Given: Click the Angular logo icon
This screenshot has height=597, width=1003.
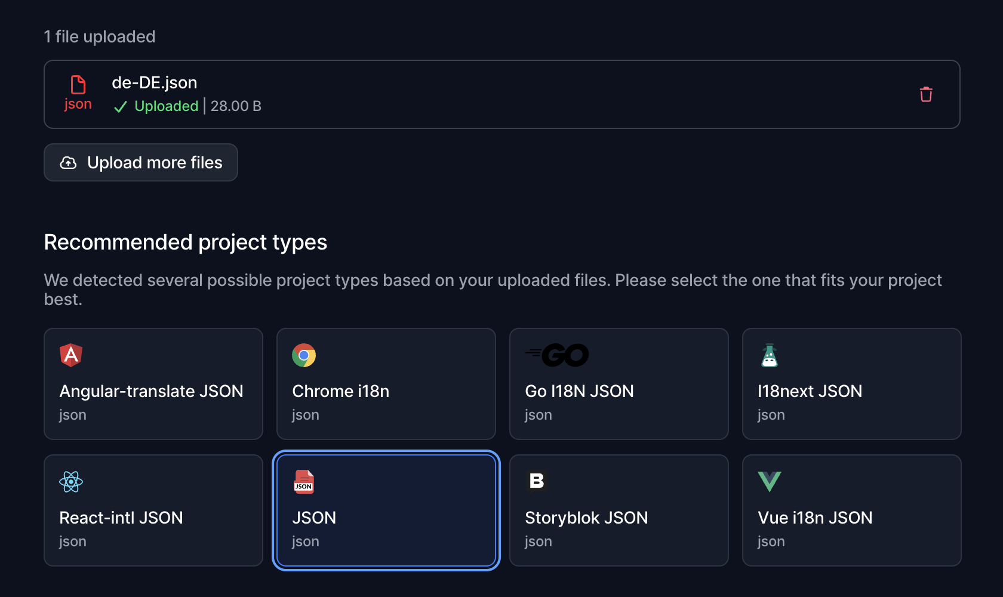Looking at the screenshot, I should [x=71, y=355].
